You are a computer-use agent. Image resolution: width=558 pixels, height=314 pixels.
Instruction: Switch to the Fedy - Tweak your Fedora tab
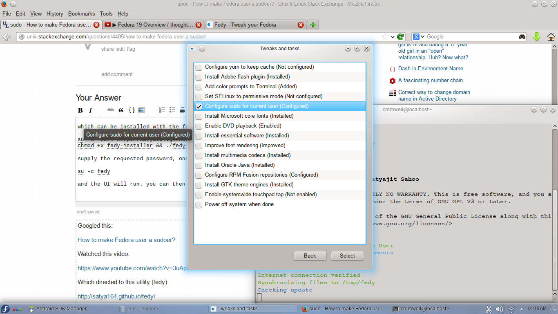click(x=255, y=25)
